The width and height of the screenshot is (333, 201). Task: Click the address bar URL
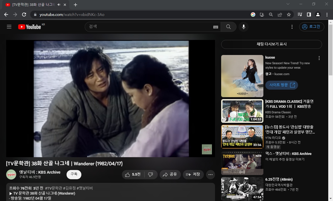pyautogui.click(x=72, y=15)
